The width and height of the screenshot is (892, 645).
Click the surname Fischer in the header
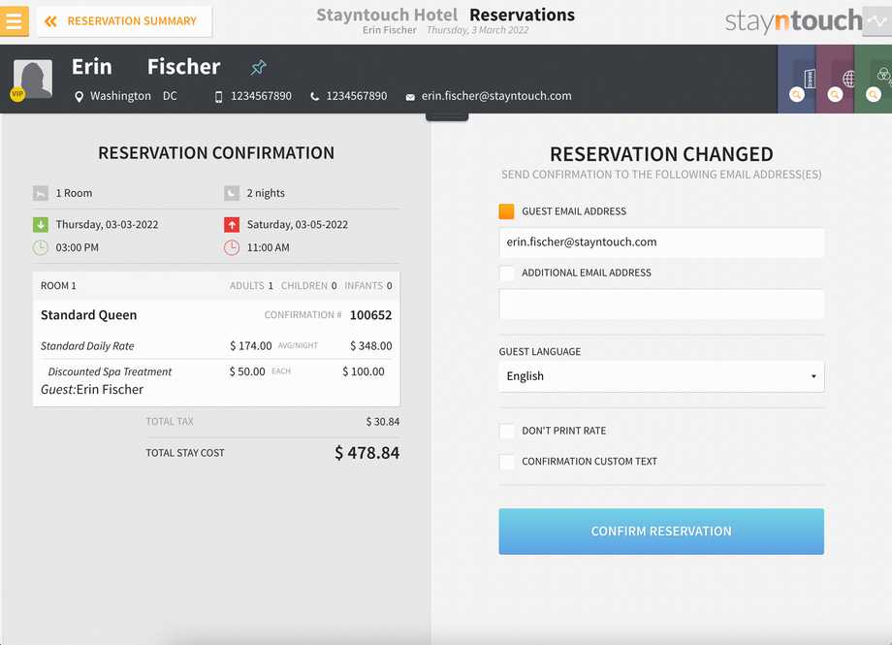pos(184,67)
